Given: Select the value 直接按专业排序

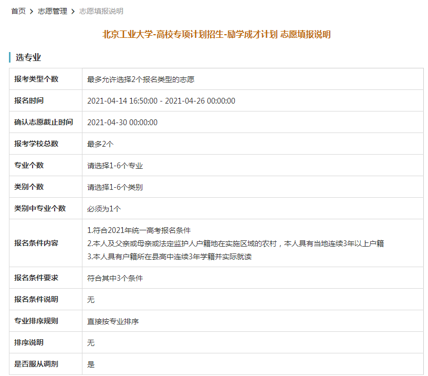Looking at the screenshot, I should click(x=113, y=321).
